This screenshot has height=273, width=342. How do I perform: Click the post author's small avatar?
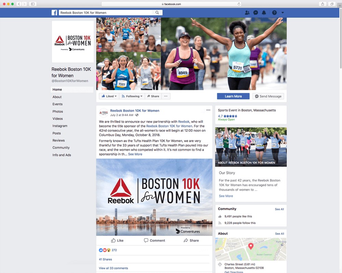[x=104, y=113]
